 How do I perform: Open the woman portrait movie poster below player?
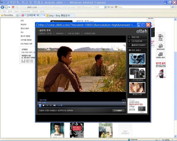57,130
